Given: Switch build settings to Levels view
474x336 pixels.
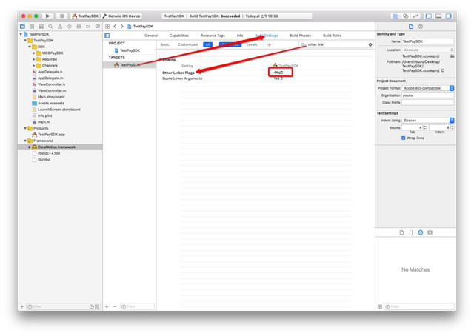Looking at the screenshot, I should pyautogui.click(x=252, y=44).
